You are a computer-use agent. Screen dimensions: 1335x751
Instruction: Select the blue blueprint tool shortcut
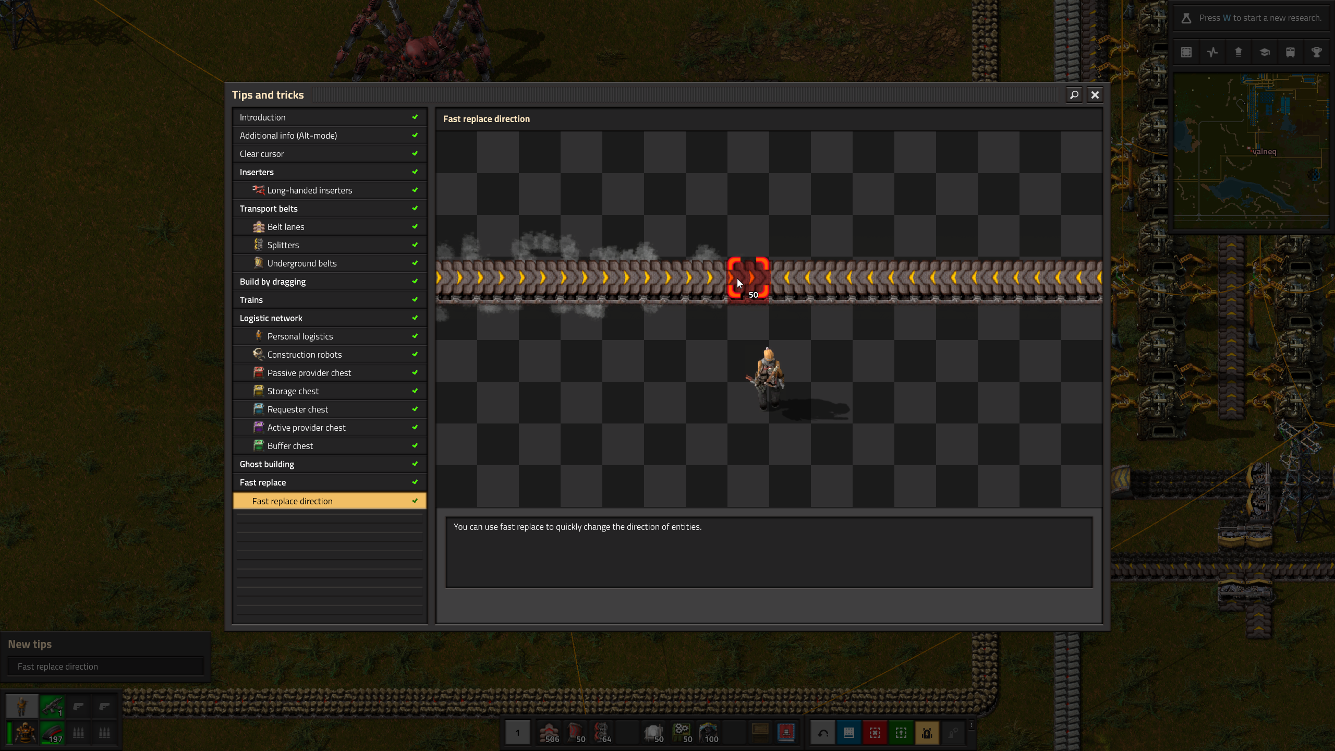[x=849, y=733]
